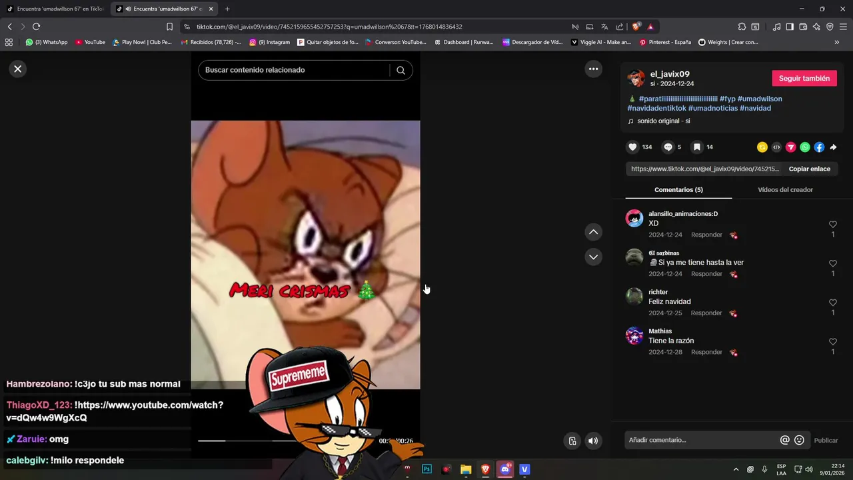
Task: Switch to Videos del creador tab
Action: click(x=785, y=190)
